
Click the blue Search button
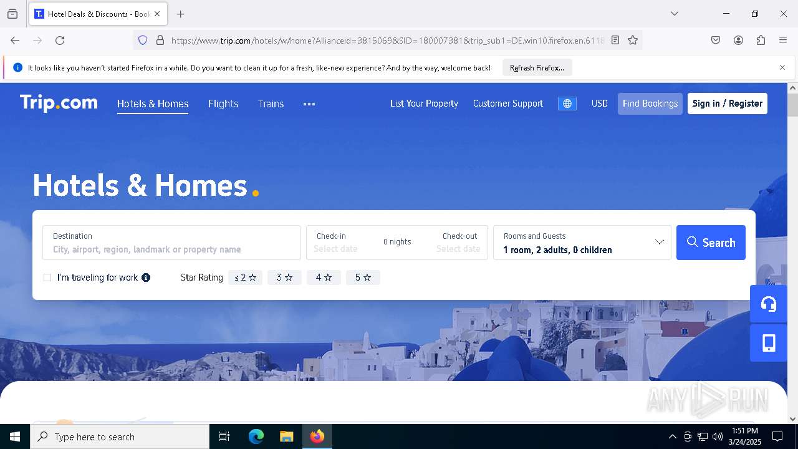pos(711,243)
